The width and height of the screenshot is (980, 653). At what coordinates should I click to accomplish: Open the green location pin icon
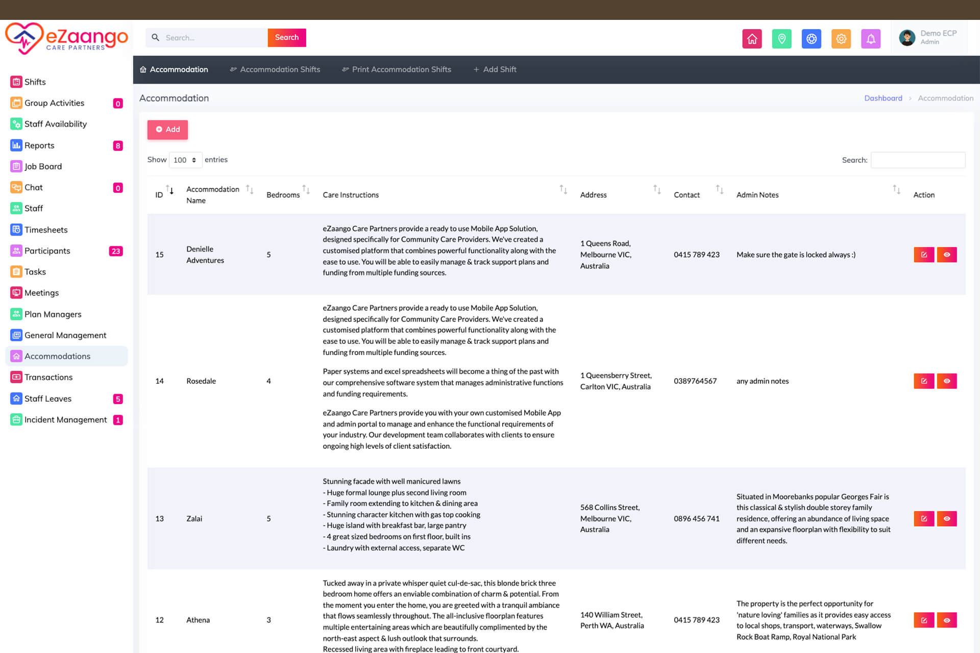pyautogui.click(x=781, y=39)
